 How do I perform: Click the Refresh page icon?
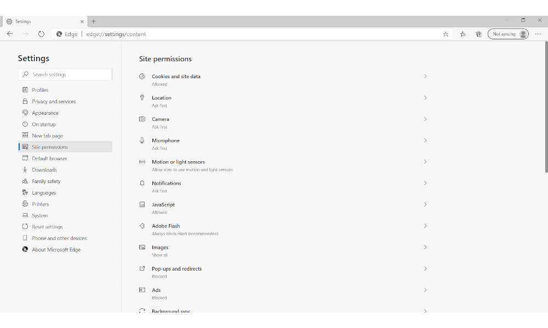pyautogui.click(x=41, y=34)
